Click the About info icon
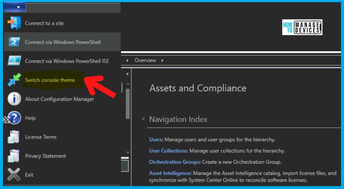 coord(14,99)
